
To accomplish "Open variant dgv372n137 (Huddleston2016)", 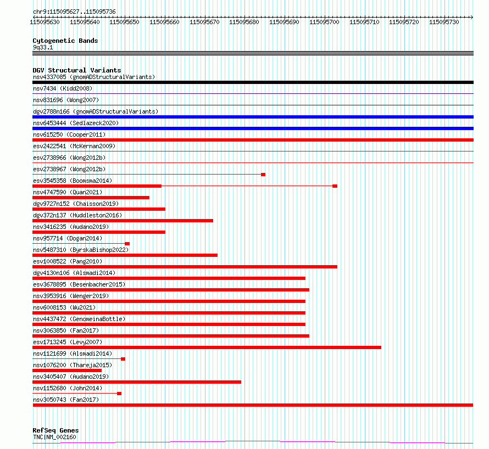I will point(77,215).
